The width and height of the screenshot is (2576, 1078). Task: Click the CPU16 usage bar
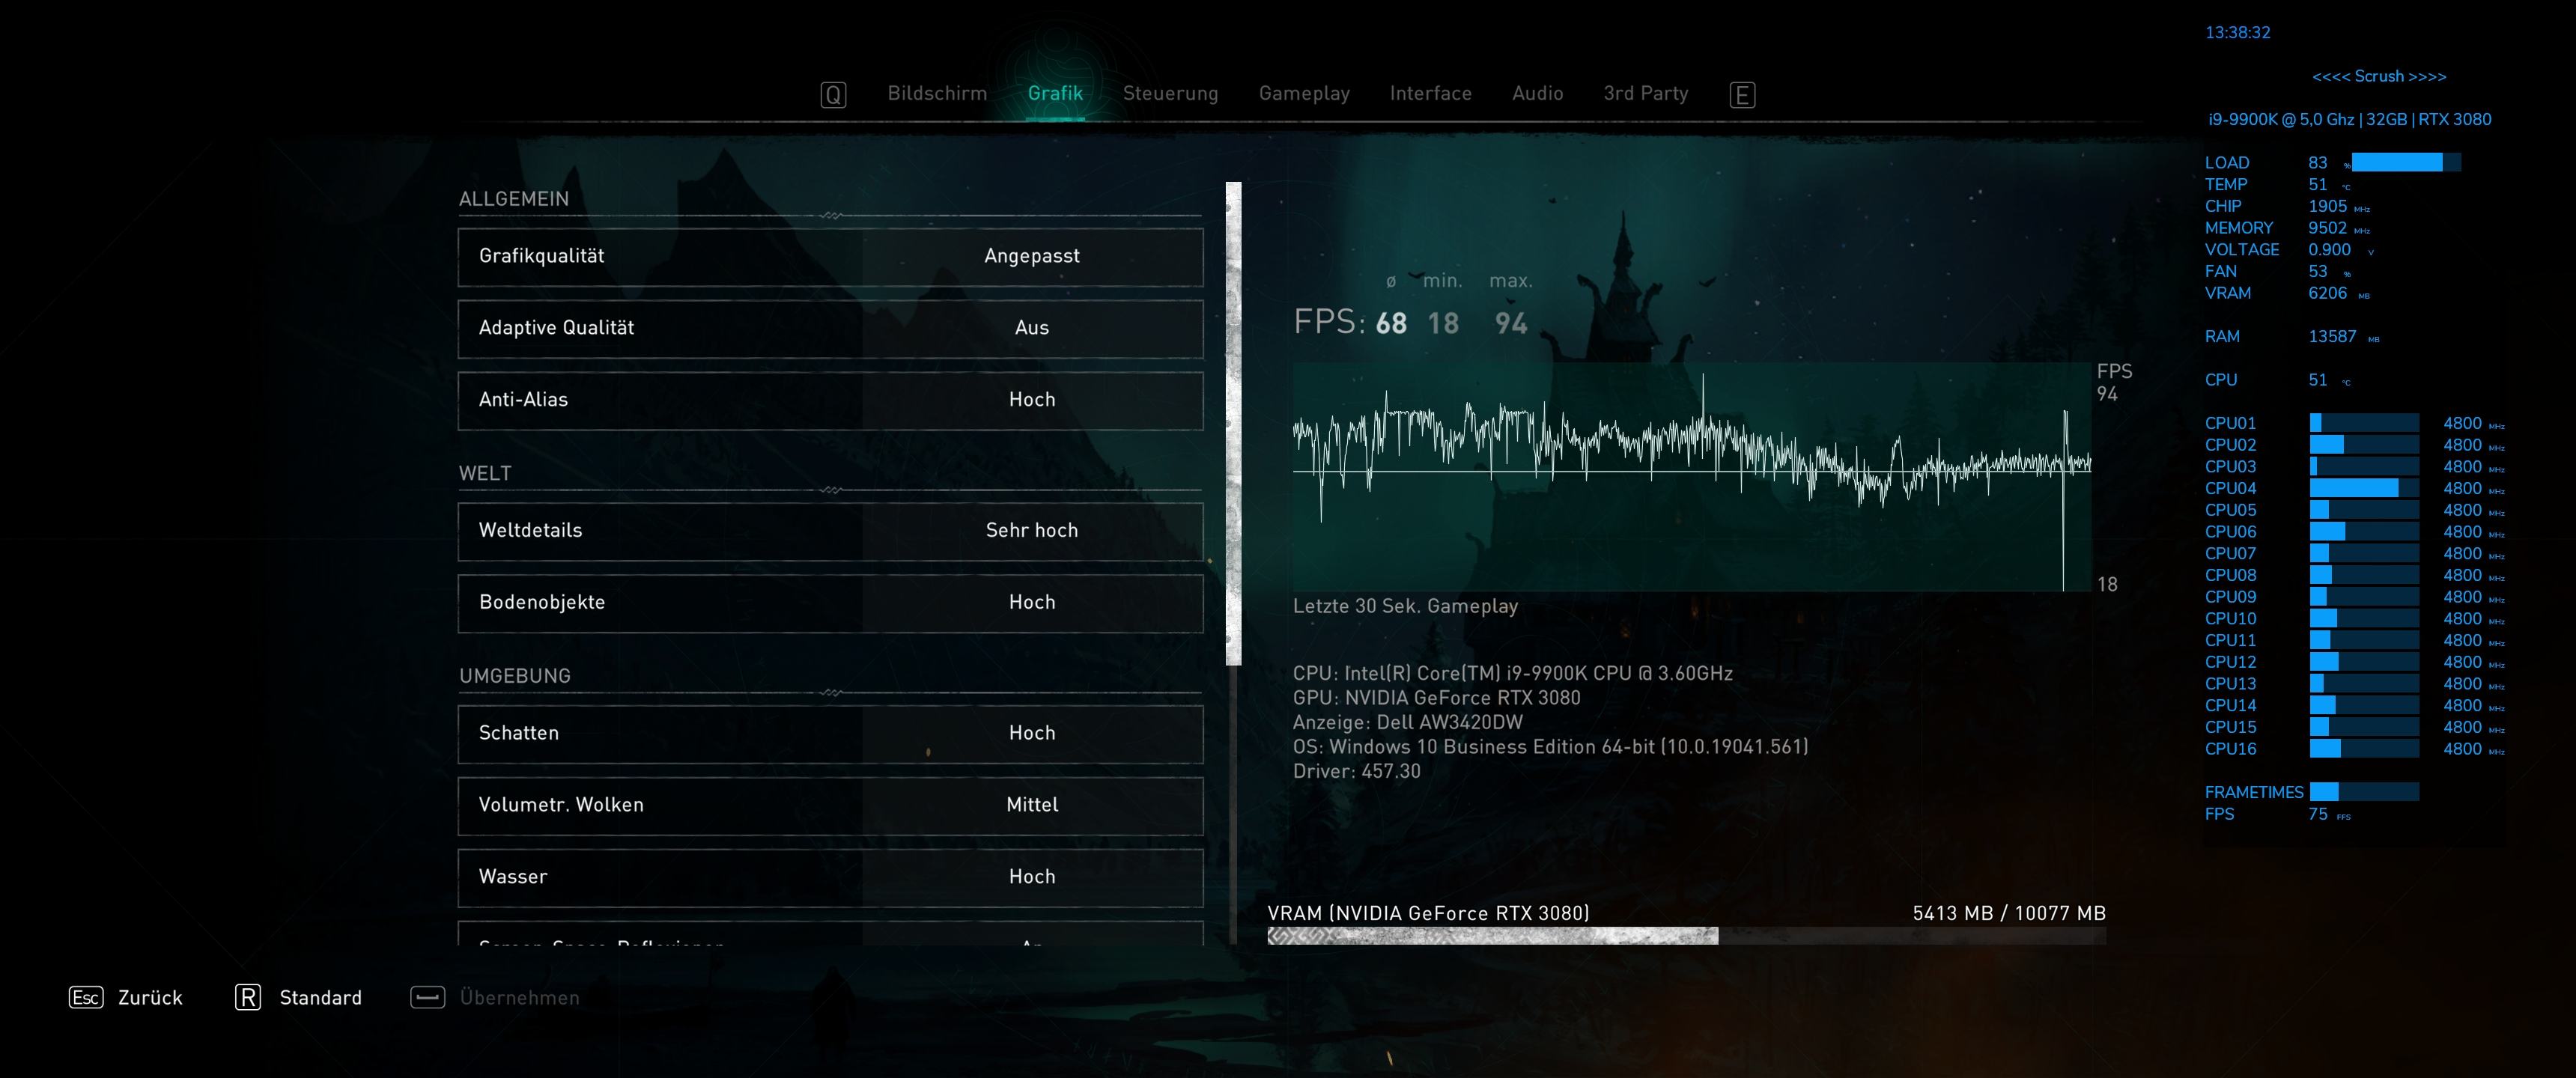[x=2364, y=748]
